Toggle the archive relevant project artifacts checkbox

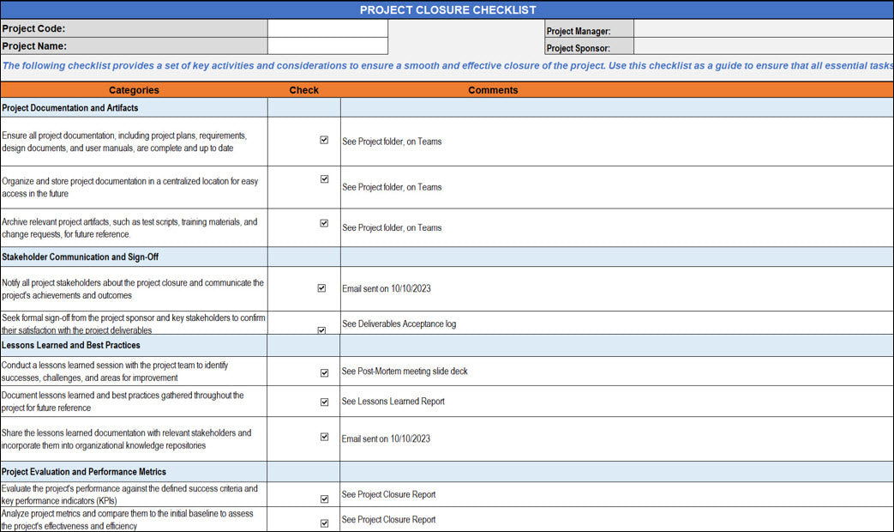[324, 223]
